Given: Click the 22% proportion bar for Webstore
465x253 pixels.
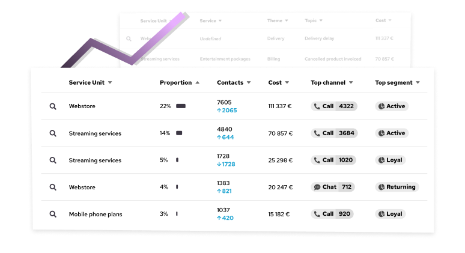Looking at the screenshot, I should point(181,106).
